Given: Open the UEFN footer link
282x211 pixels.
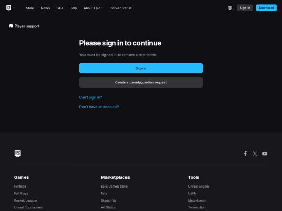Looking at the screenshot, I should [x=192, y=193].
